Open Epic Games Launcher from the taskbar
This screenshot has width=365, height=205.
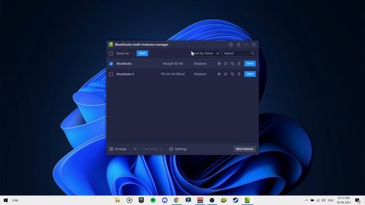141,200
